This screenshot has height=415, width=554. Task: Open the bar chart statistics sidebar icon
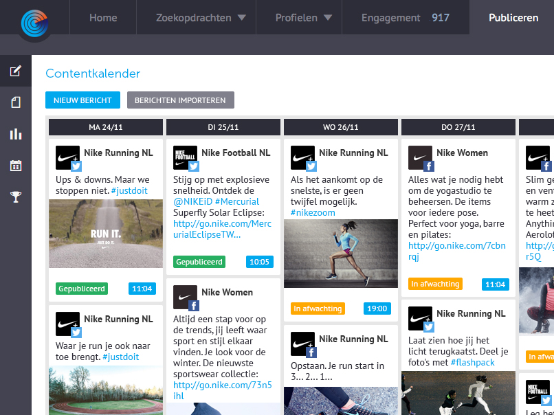point(15,134)
